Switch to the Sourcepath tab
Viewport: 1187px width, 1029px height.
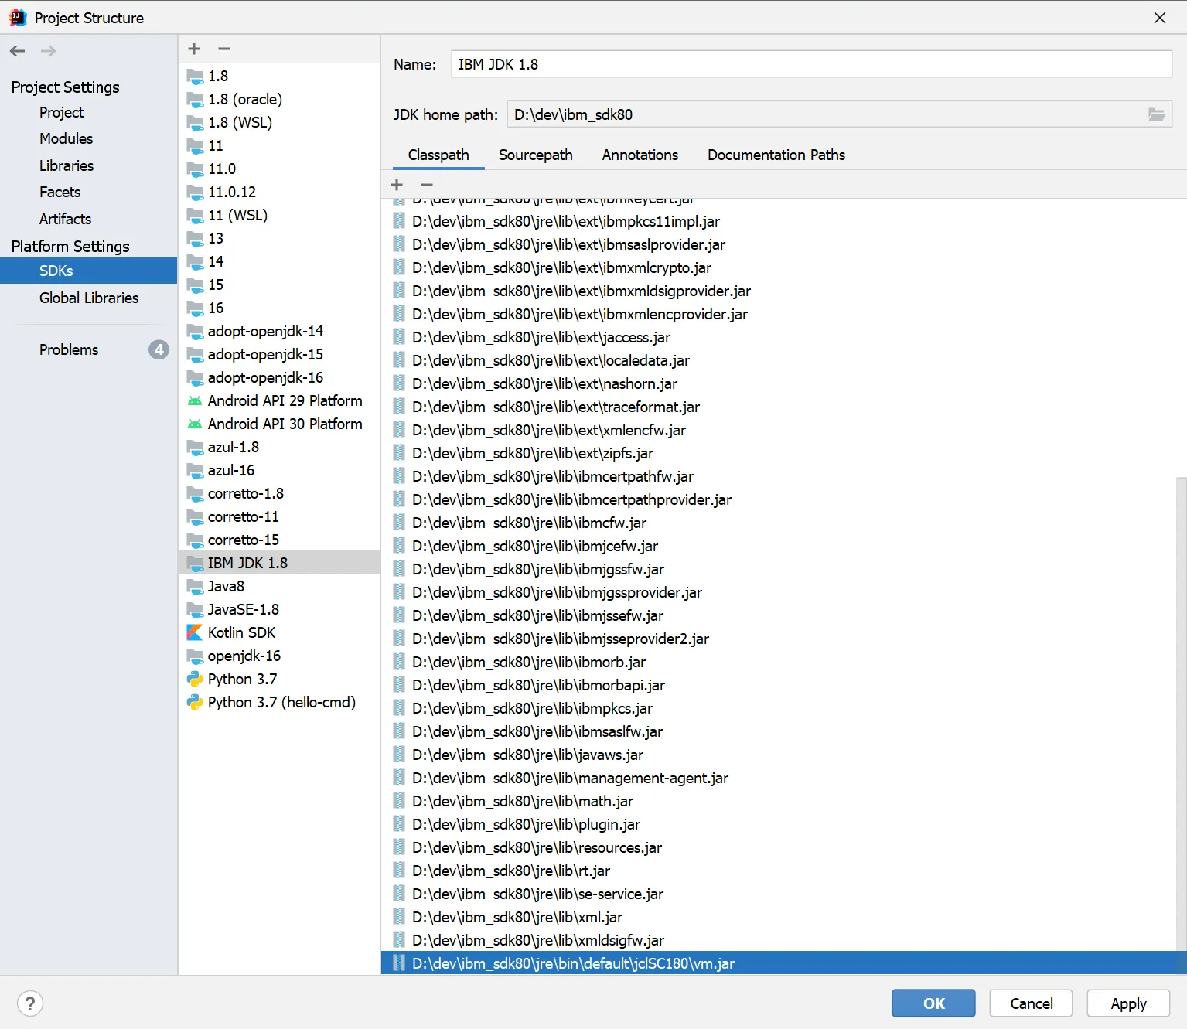tap(536, 155)
